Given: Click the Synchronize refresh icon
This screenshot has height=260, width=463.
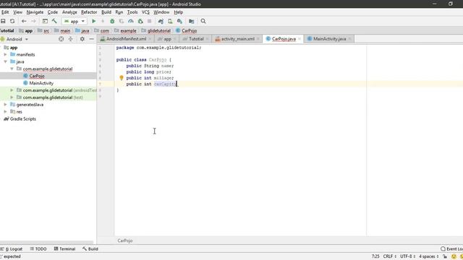Looking at the screenshot, I should 12,21.
